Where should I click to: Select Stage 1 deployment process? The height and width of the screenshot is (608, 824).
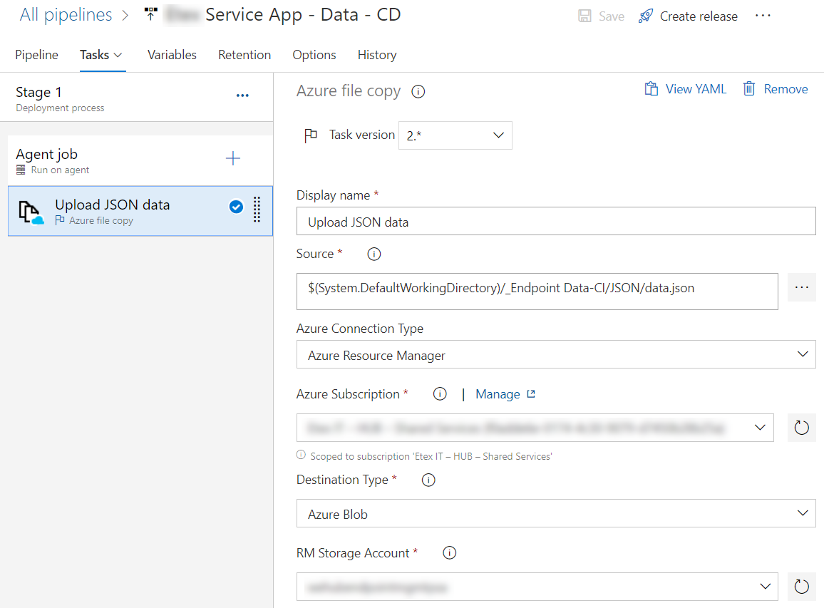click(x=136, y=98)
